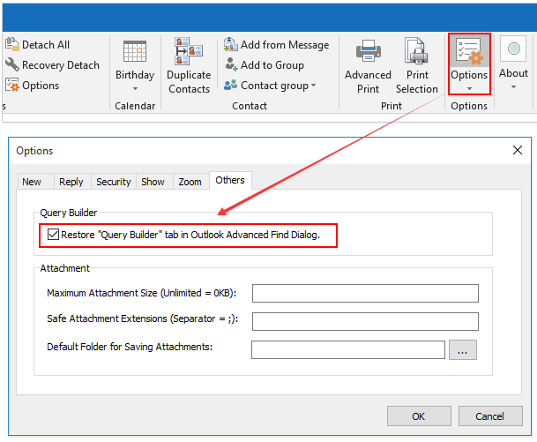Switch to the Zoom tab
537x442 pixels.
[190, 182]
